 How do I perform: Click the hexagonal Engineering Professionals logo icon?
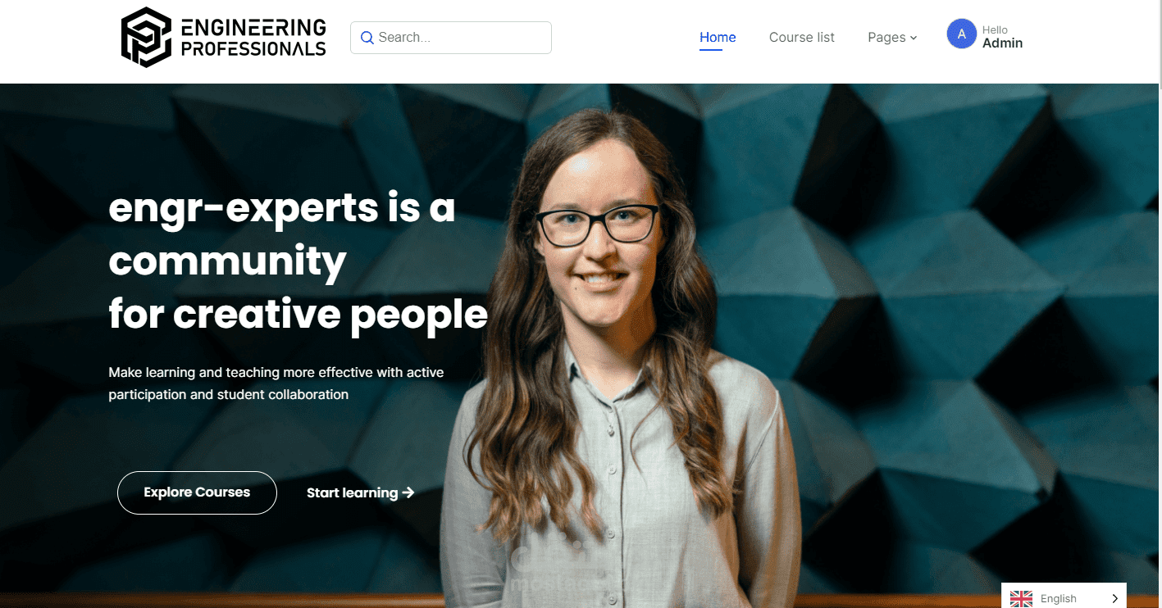pos(147,37)
